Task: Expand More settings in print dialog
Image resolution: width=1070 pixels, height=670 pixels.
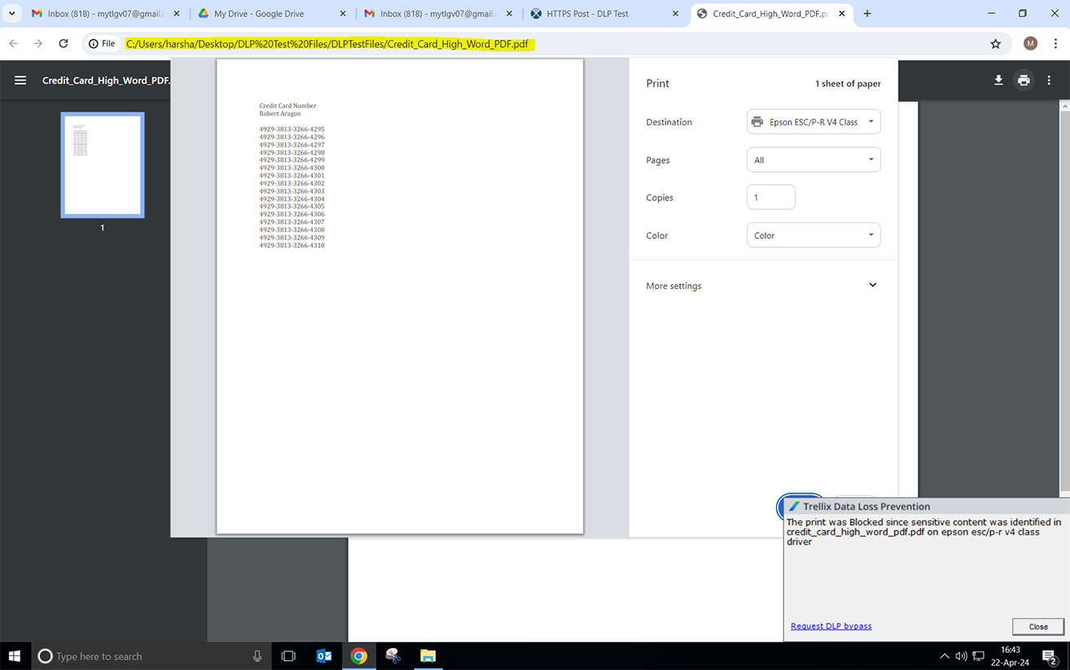Action: [762, 286]
